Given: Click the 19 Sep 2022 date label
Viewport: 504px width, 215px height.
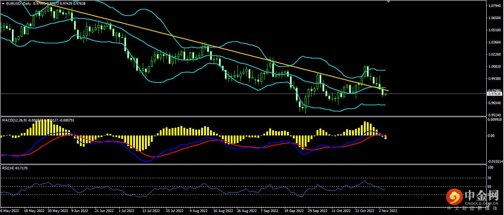Looking at the screenshot, I should (294, 211).
